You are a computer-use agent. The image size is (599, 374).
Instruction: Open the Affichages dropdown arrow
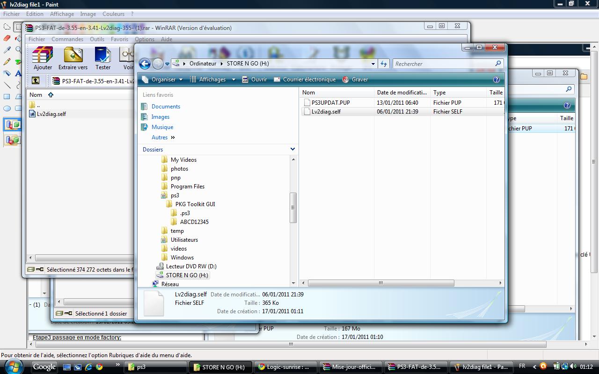coord(234,79)
